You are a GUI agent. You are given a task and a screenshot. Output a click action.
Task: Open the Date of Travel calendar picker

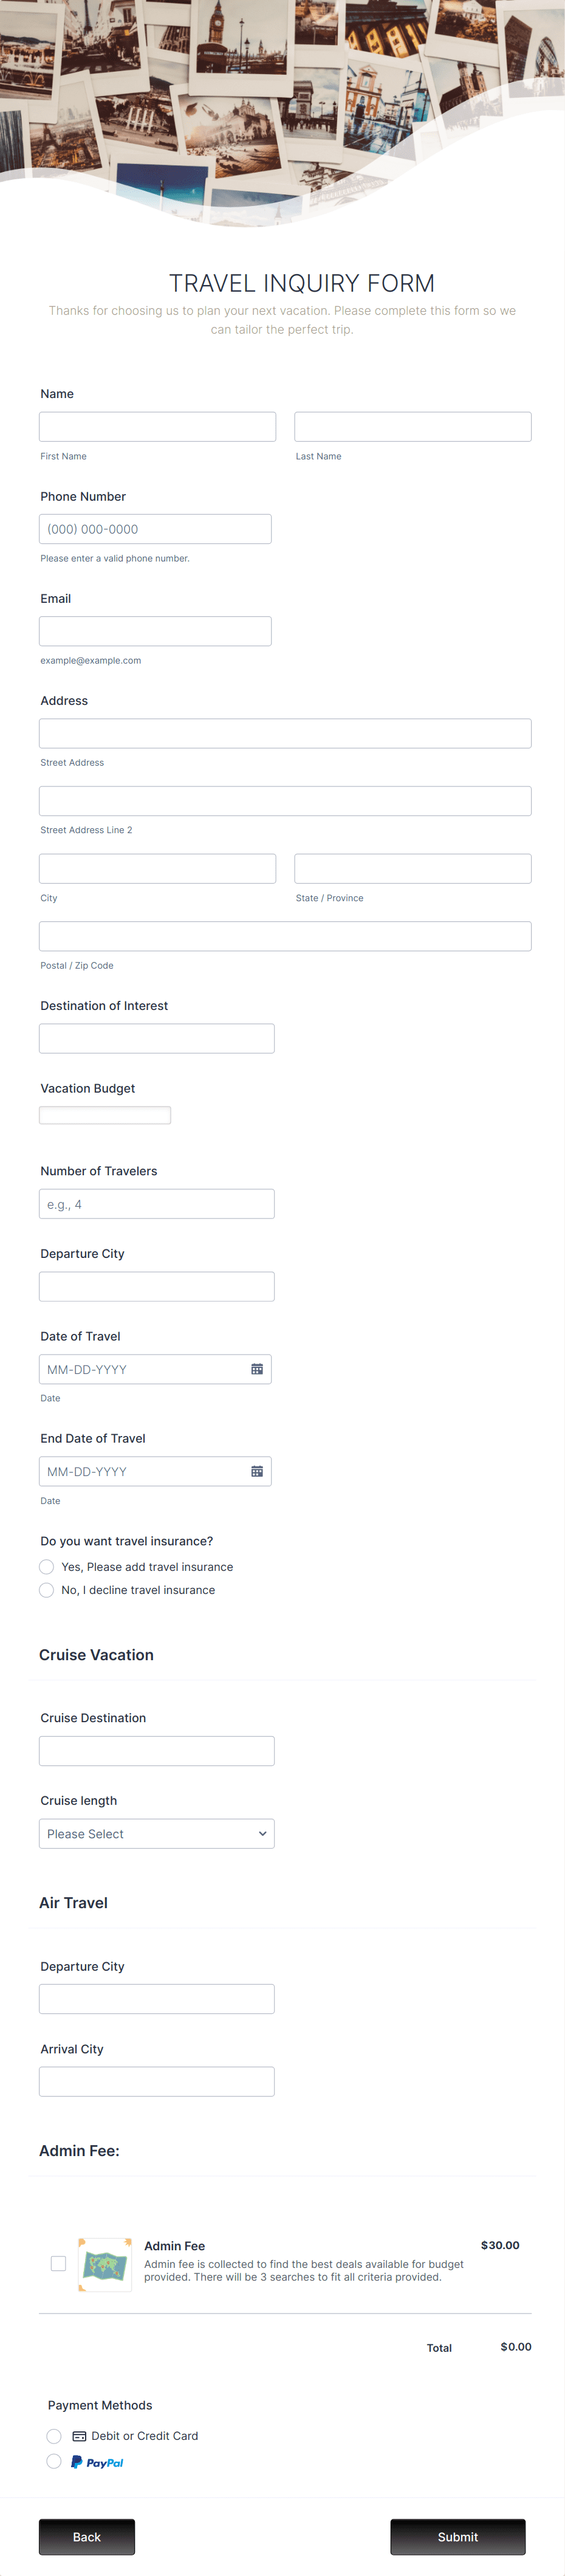pyautogui.click(x=258, y=1369)
